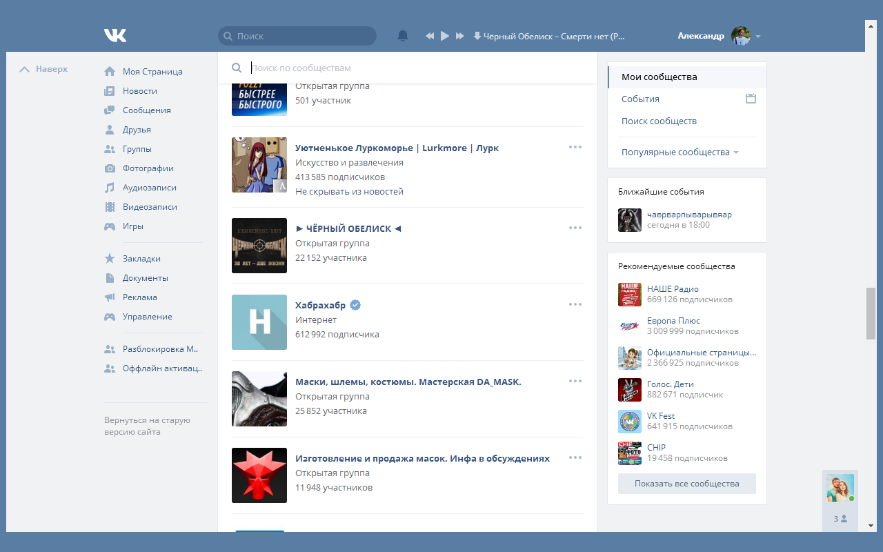Open Новости in left menu
The width and height of the screenshot is (883, 552).
coord(140,90)
